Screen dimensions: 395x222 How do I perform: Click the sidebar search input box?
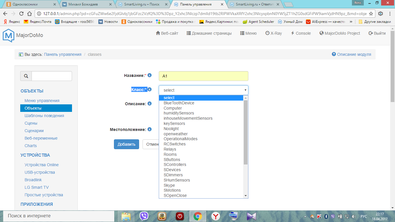[52, 76]
